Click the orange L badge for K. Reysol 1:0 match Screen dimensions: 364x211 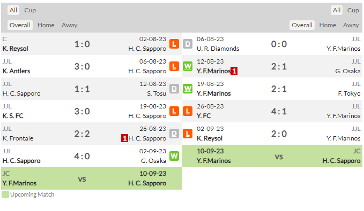click(x=174, y=44)
